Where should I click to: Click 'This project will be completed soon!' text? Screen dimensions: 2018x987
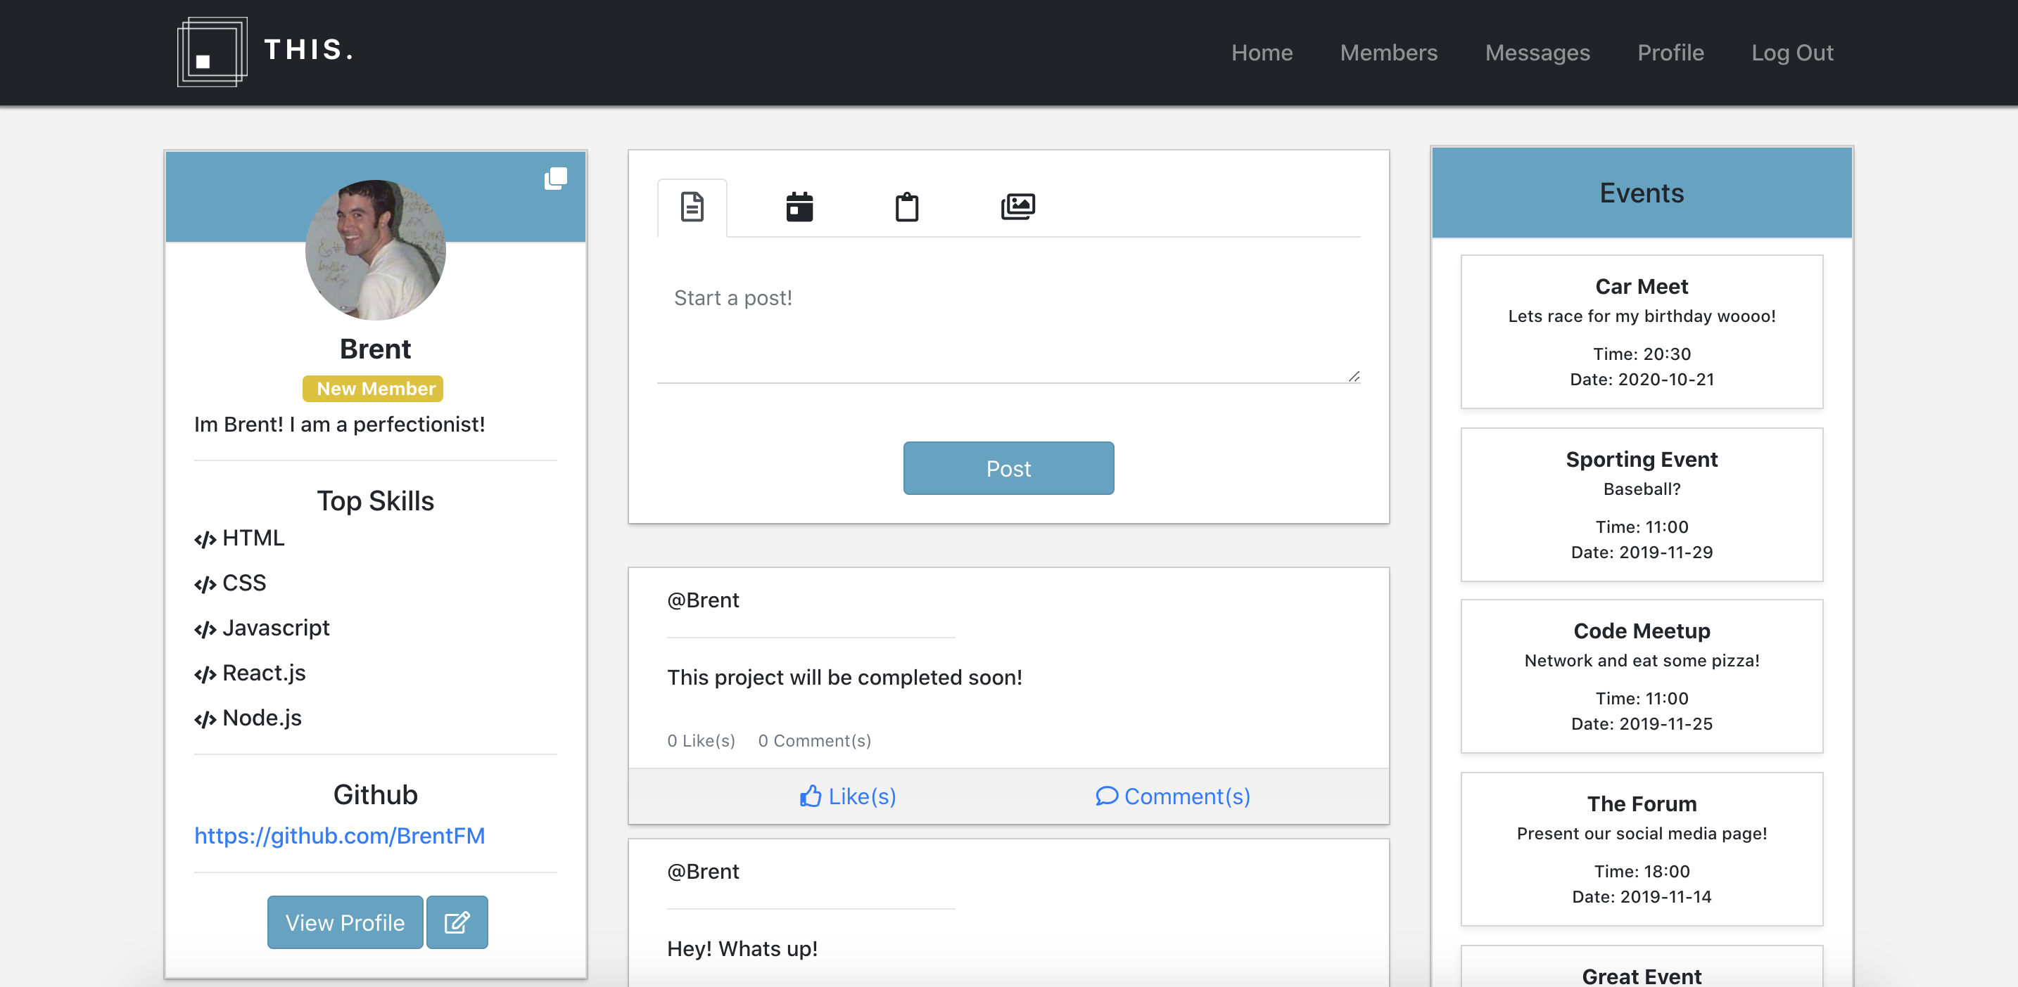(x=844, y=677)
